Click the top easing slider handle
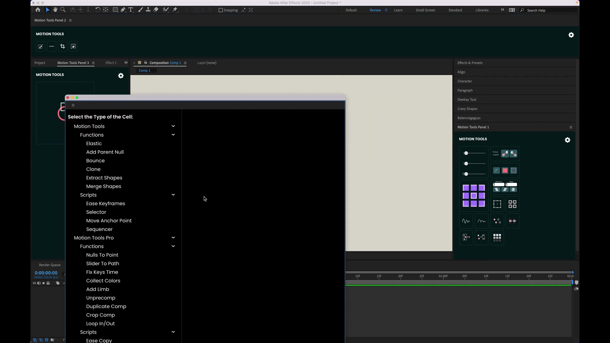The width and height of the screenshot is (610, 343). 466,153
